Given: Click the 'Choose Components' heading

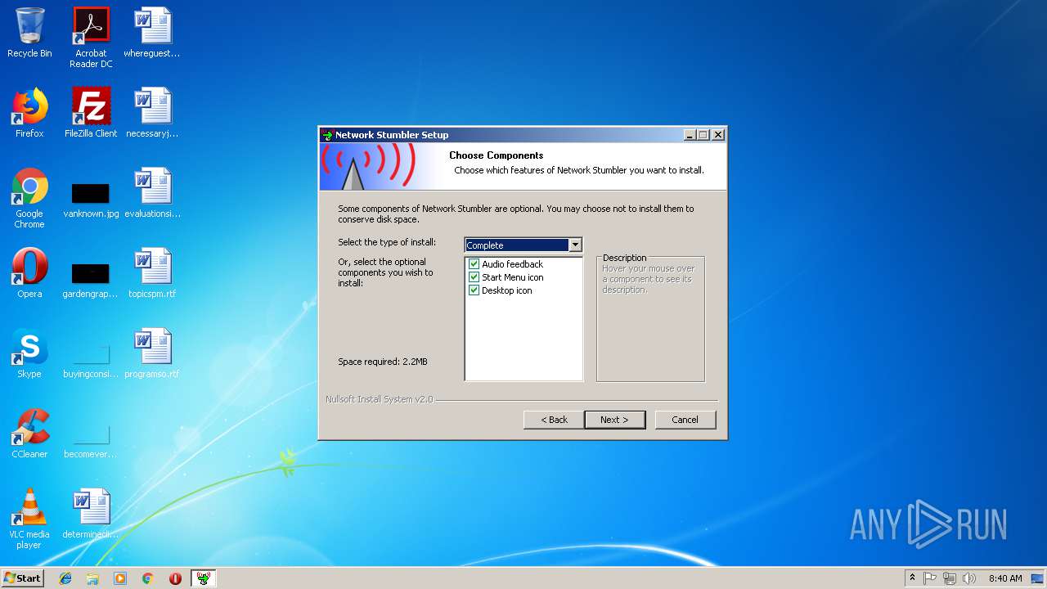Looking at the screenshot, I should 497,155.
